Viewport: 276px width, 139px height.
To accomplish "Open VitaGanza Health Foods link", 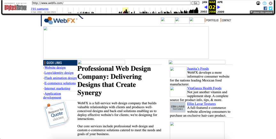I will 204,88.
